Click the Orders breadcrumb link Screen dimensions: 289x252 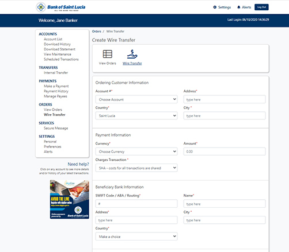pos(97,32)
